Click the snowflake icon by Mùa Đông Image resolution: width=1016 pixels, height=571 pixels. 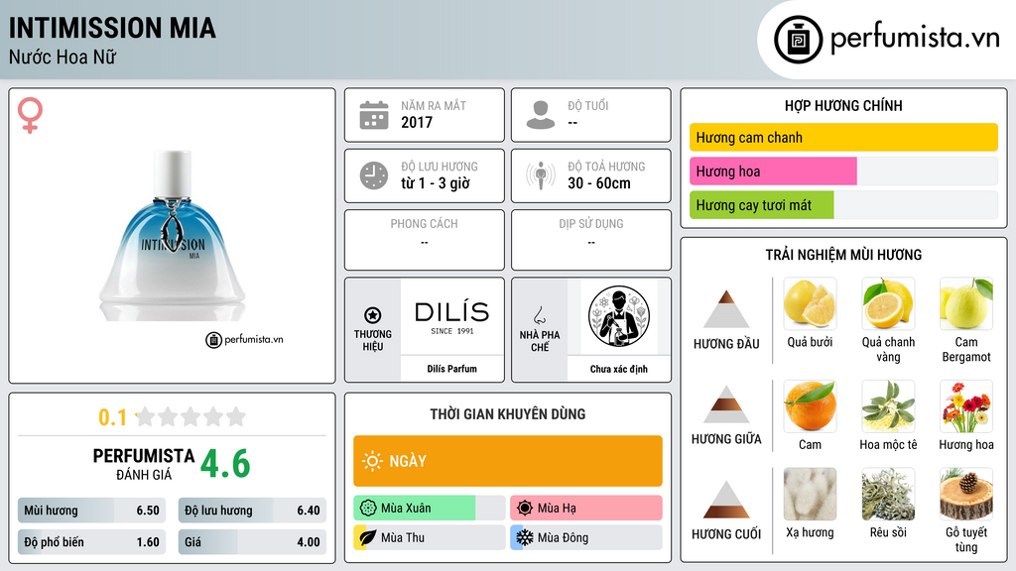click(x=525, y=538)
